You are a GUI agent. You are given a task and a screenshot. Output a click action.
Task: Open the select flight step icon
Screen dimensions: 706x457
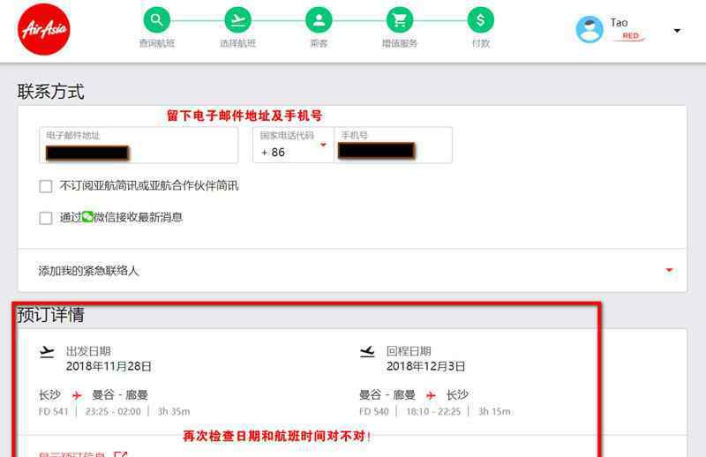coord(237,19)
